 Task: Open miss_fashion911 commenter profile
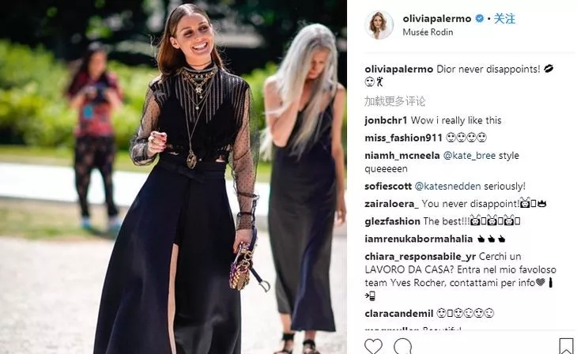pyautogui.click(x=403, y=138)
